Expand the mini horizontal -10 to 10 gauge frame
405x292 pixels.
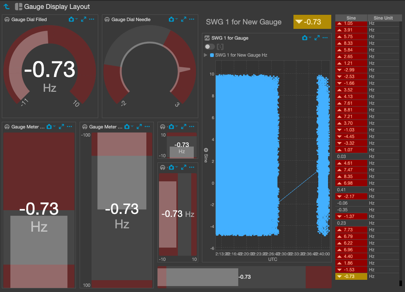tap(184, 167)
